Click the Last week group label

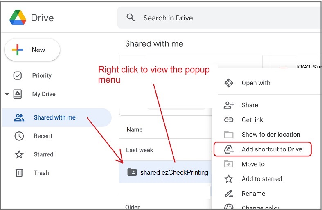pyautogui.click(x=140, y=150)
